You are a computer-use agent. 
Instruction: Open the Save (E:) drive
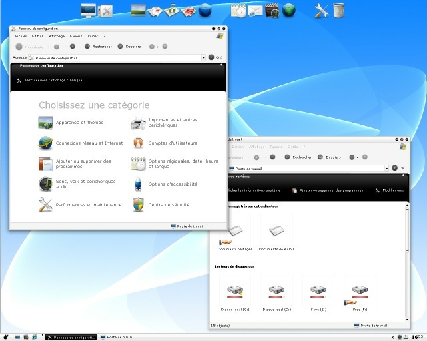point(318,293)
